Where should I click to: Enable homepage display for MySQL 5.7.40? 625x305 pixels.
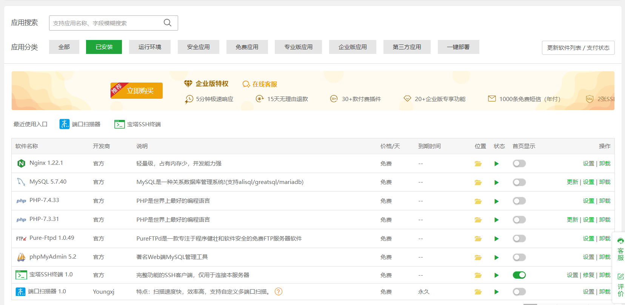pyautogui.click(x=519, y=182)
